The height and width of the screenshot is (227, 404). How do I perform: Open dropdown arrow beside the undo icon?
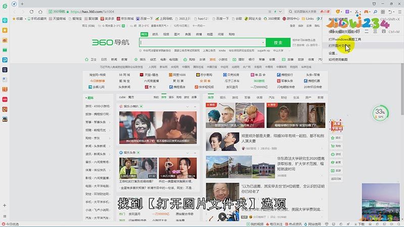click(394, 12)
